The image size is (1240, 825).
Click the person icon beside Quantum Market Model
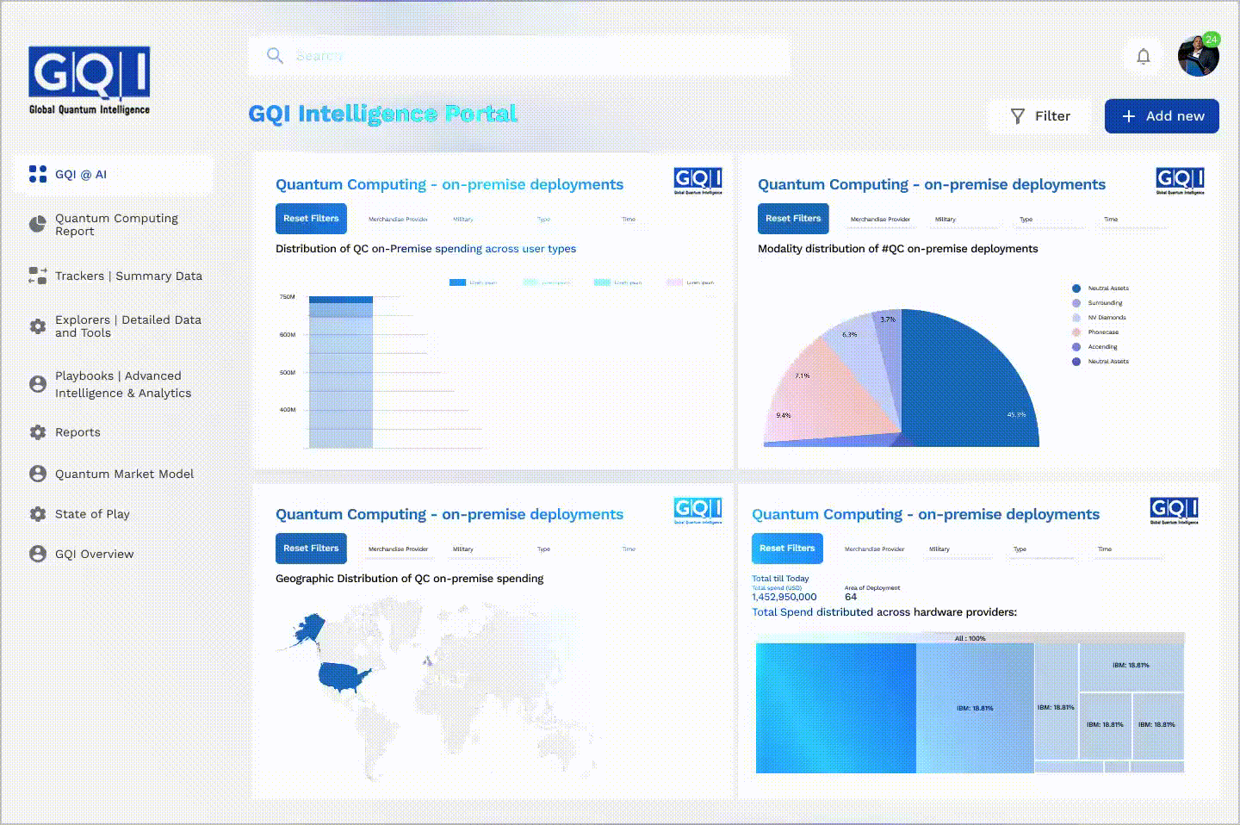38,474
